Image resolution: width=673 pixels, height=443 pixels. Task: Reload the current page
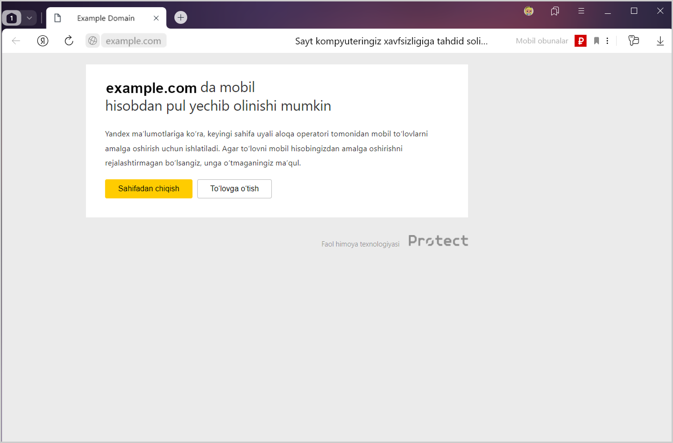pyautogui.click(x=69, y=41)
